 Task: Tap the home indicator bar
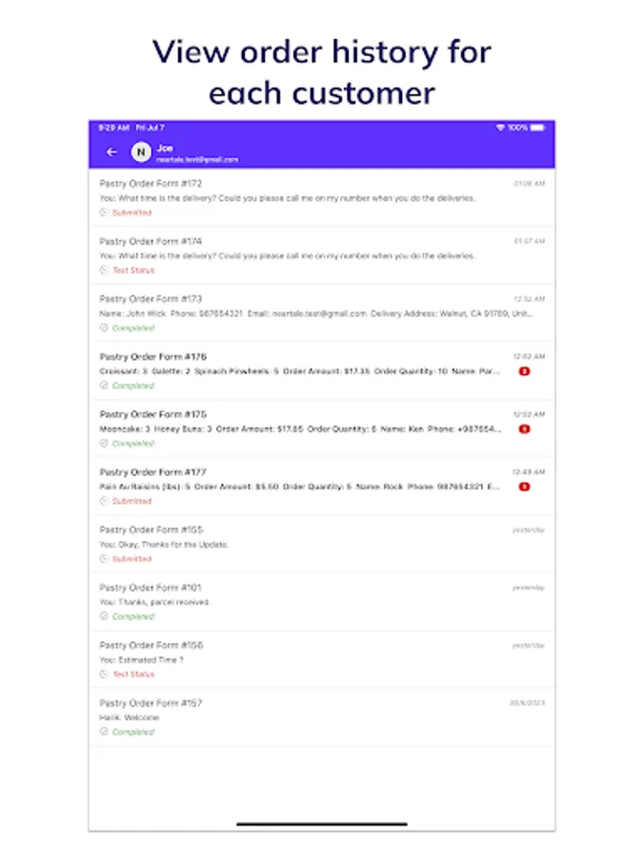[322, 824]
